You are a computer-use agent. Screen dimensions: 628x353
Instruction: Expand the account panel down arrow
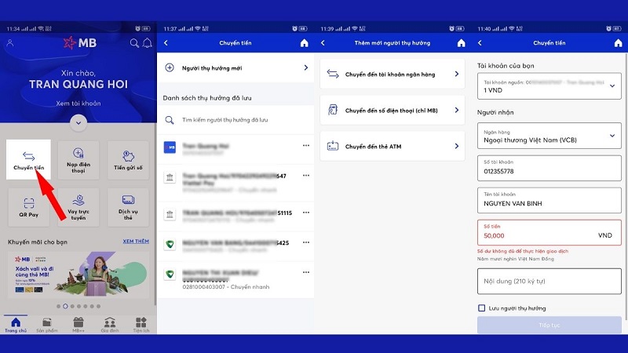pyautogui.click(x=78, y=122)
